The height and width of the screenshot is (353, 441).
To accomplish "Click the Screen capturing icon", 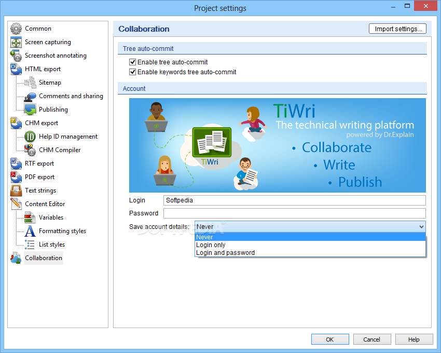I will click(x=16, y=42).
